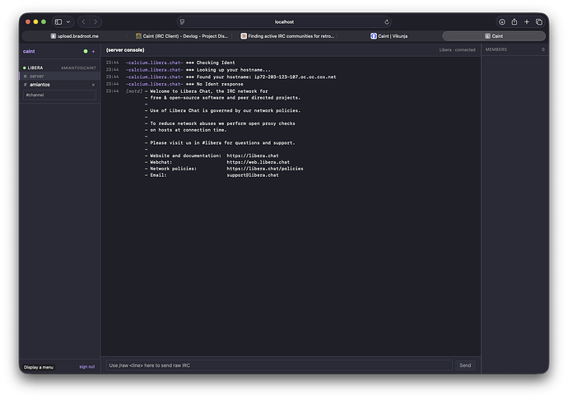Viewport: 568px width, 399px height.
Task: Click the raw IRC message input field
Action: [279, 365]
